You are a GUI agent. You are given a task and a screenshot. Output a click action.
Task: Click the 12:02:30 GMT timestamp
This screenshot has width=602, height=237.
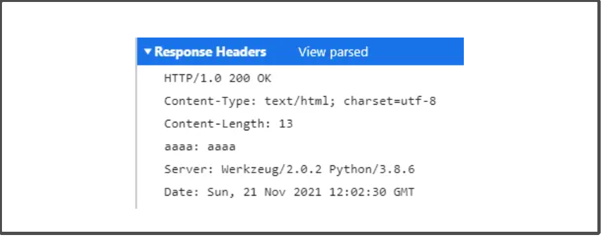click(372, 192)
